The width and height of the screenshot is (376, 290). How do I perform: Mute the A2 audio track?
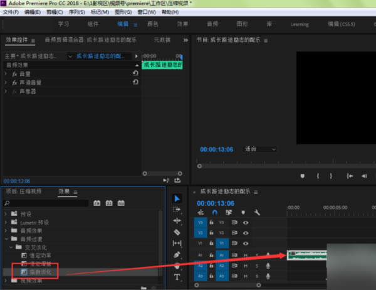coord(246,266)
